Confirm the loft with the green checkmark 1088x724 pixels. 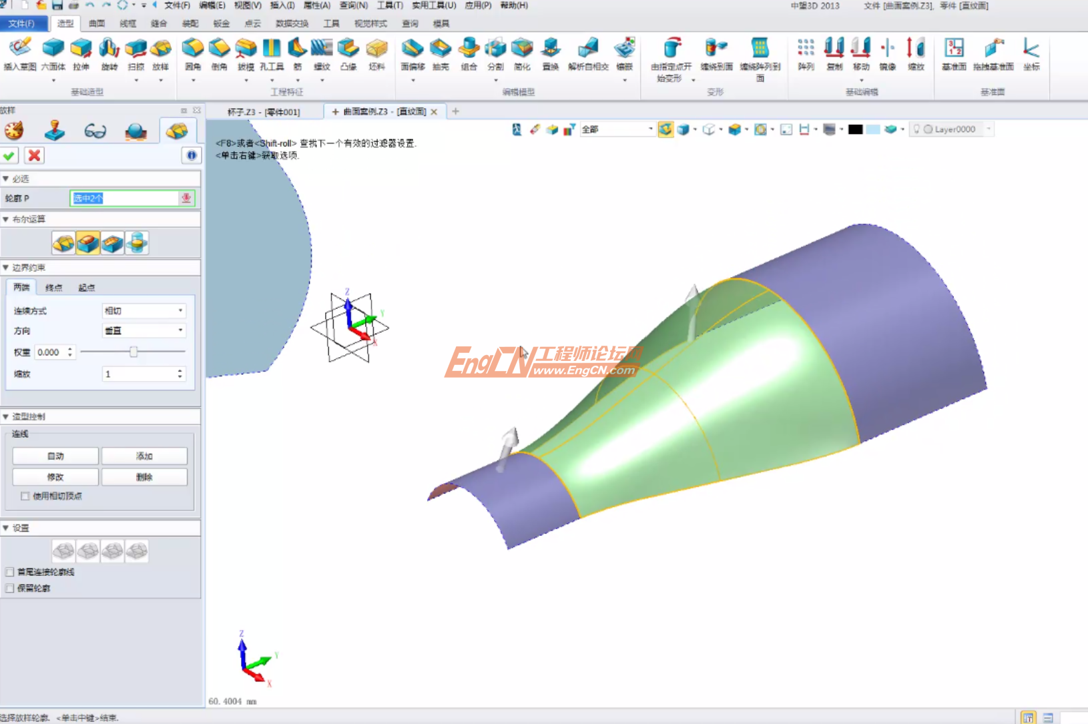click(x=9, y=155)
